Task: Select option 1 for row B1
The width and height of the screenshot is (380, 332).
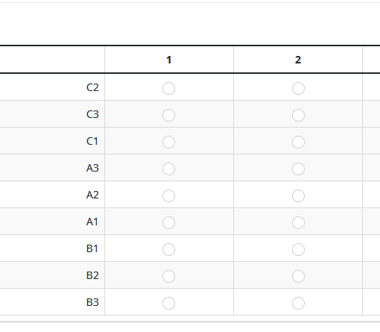Action: pos(168,249)
